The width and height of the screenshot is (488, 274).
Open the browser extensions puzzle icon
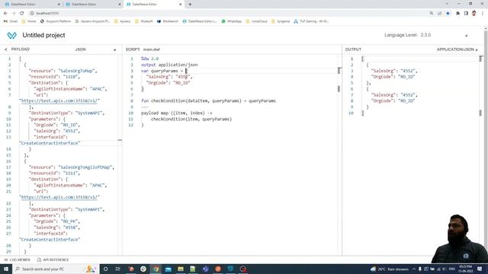tap(457, 14)
